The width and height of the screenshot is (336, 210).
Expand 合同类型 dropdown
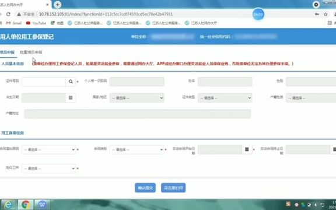(x=136, y=149)
